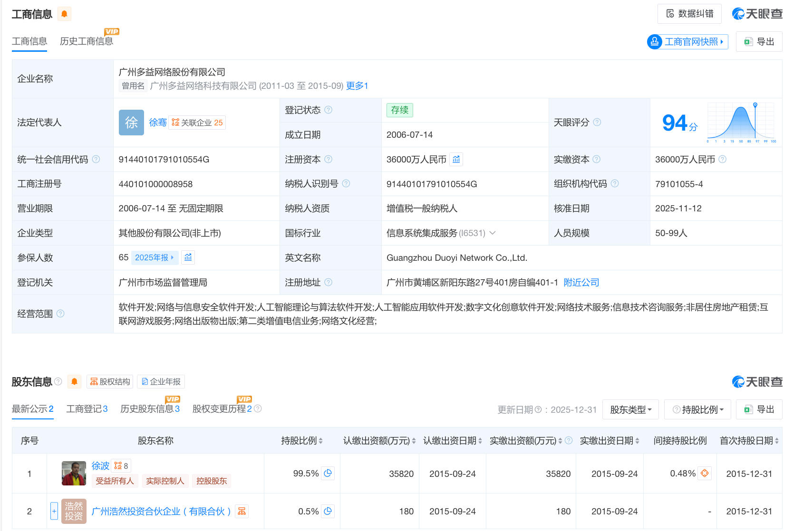Expand 信息系统集成服务 industry chevron
The image size is (793, 531).
click(493, 233)
